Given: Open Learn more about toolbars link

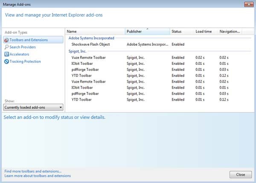Looking at the screenshot, I should 38,176.
